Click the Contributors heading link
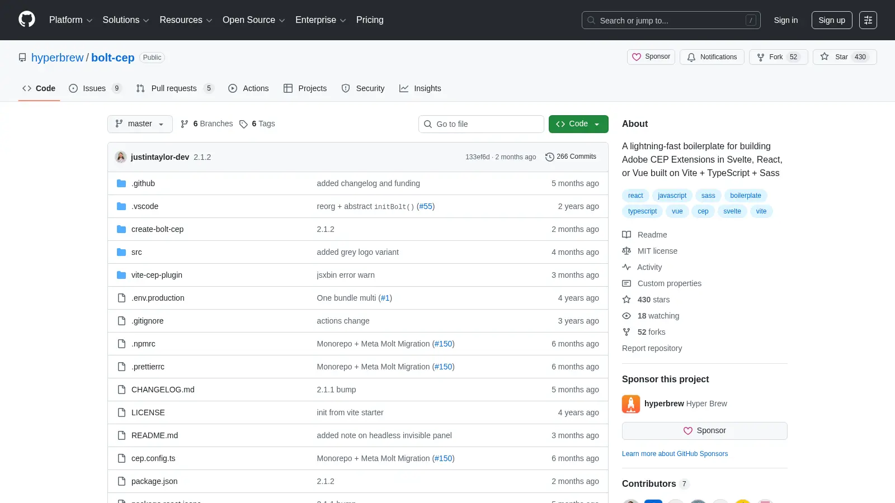Image resolution: width=895 pixels, height=503 pixels. (656, 483)
